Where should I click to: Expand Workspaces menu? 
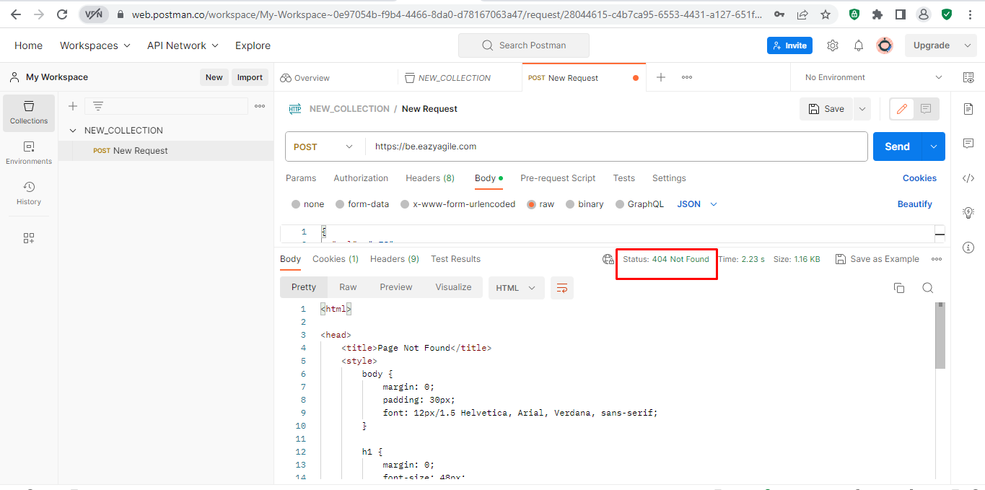95,45
